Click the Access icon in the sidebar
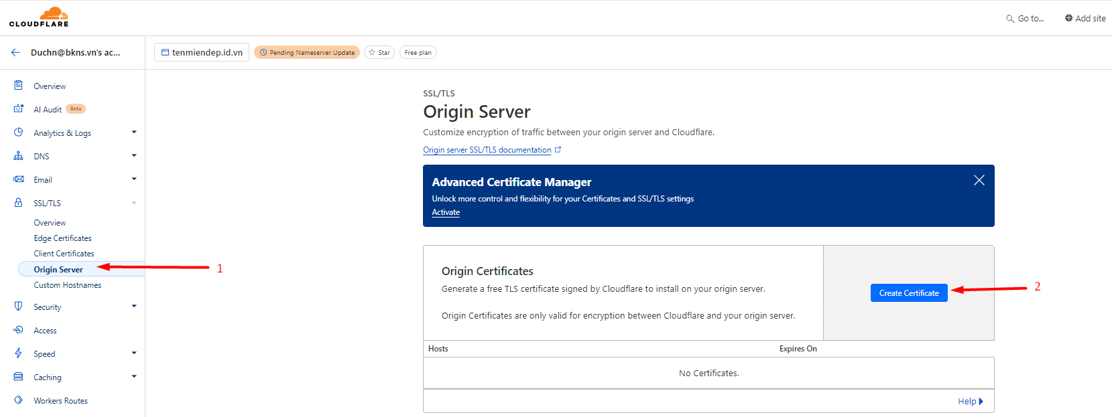This screenshot has width=1112, height=417. pyautogui.click(x=19, y=330)
